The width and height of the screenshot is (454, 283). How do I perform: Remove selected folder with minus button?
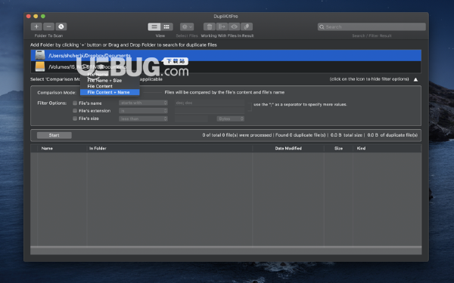pyautogui.click(x=48, y=26)
